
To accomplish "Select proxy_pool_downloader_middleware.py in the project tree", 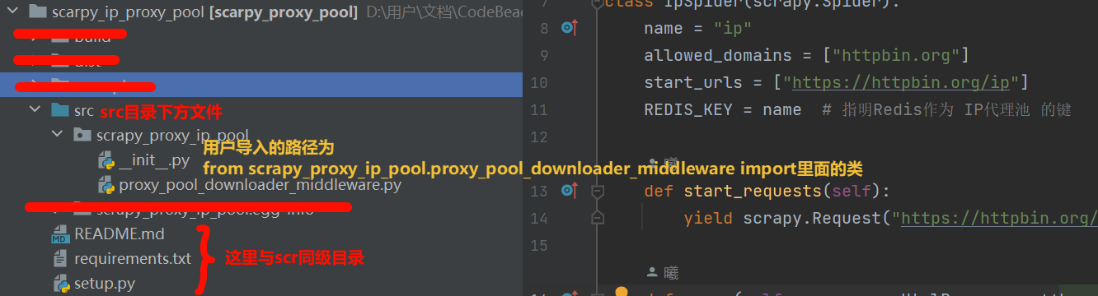I will 260,185.
